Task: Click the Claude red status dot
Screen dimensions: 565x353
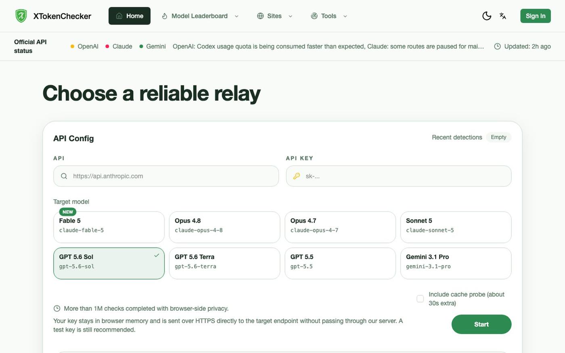Action: 107,46
